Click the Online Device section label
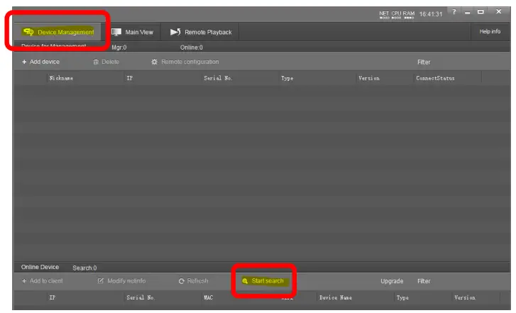 coord(40,268)
